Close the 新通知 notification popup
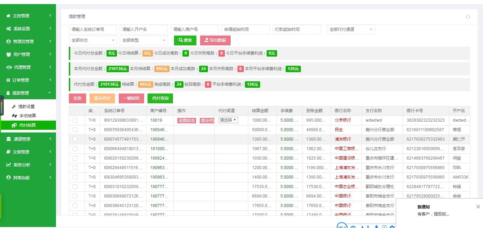The width and height of the screenshot is (483, 228). 478,207
